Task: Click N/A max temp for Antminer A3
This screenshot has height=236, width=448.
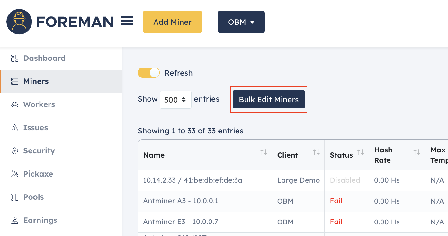Action: (x=437, y=201)
